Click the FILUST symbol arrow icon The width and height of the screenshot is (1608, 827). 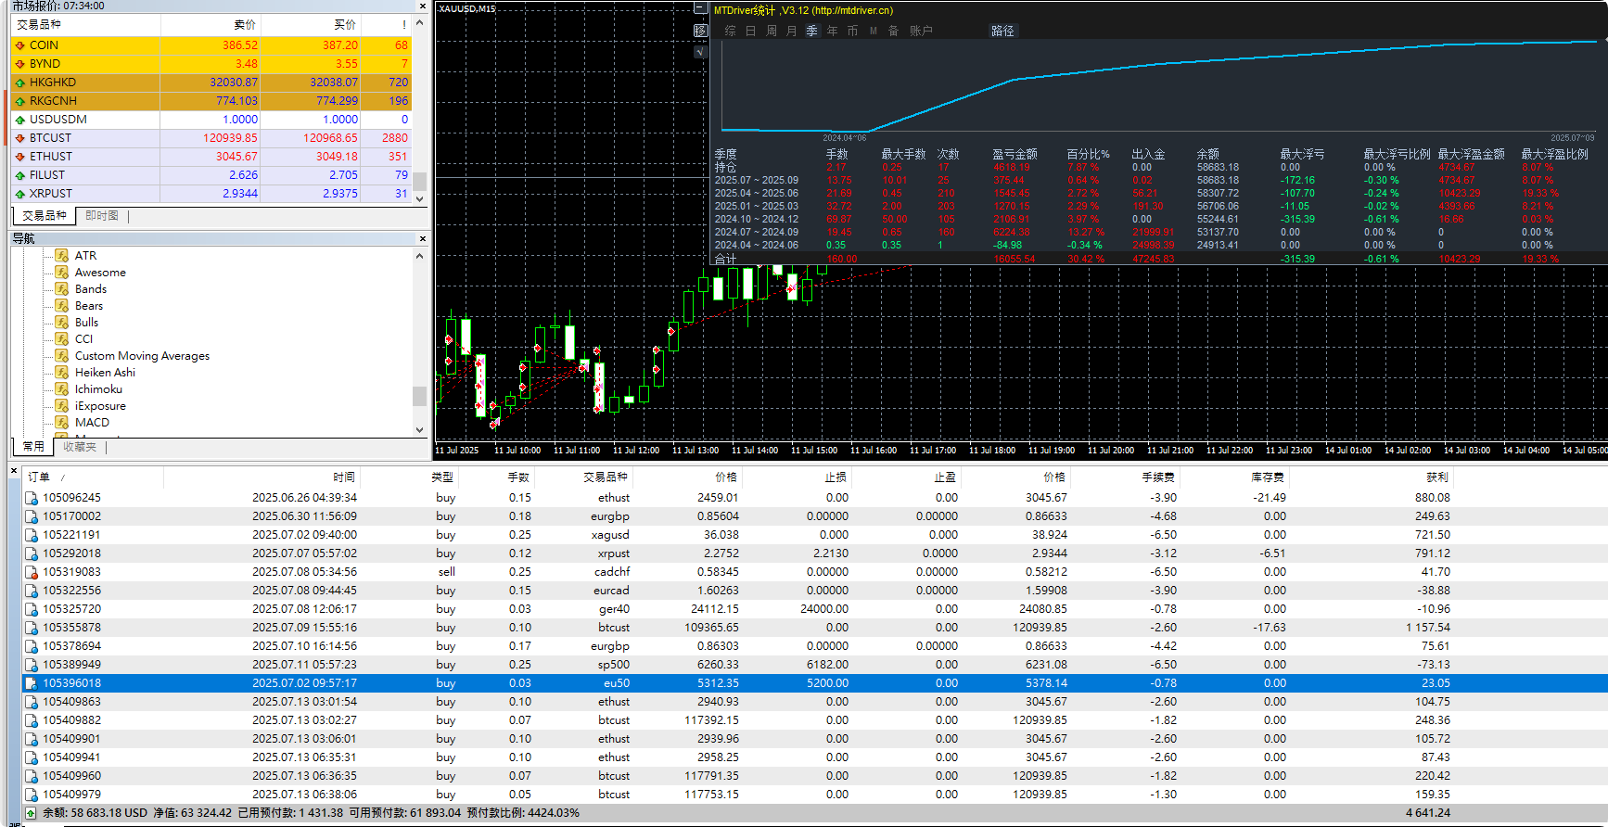pyautogui.click(x=20, y=175)
